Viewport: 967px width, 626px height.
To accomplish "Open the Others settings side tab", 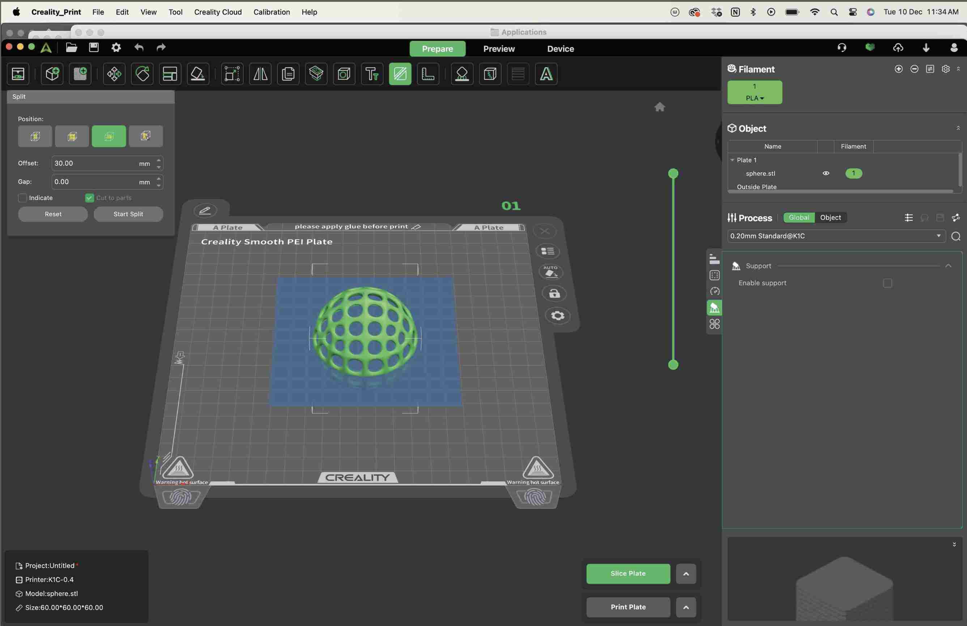I will tap(715, 324).
